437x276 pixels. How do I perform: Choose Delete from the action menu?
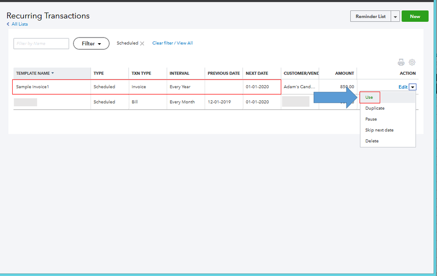[372, 141]
